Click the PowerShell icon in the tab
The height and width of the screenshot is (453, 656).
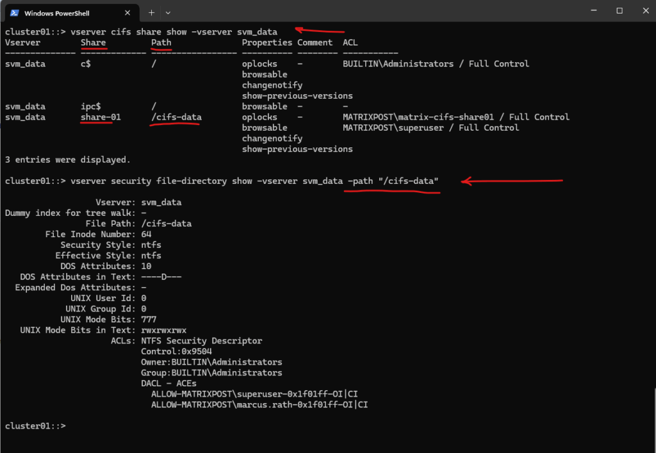coord(15,13)
